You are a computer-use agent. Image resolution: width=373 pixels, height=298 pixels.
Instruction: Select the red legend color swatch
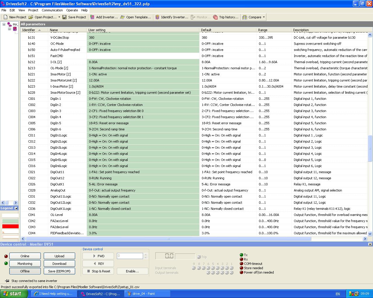click(x=10, y=226)
